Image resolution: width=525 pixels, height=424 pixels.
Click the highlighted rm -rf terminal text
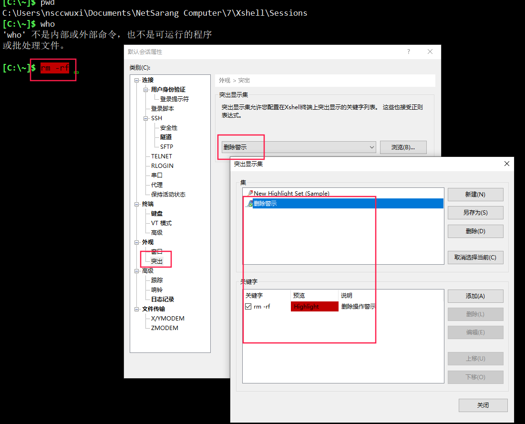point(55,68)
